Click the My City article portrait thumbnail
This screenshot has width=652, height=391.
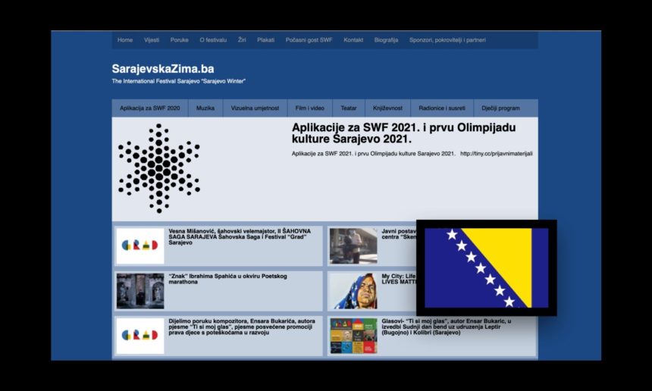coord(353,291)
